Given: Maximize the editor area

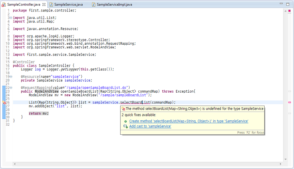Looking at the screenshot, I should [x=287, y=4].
